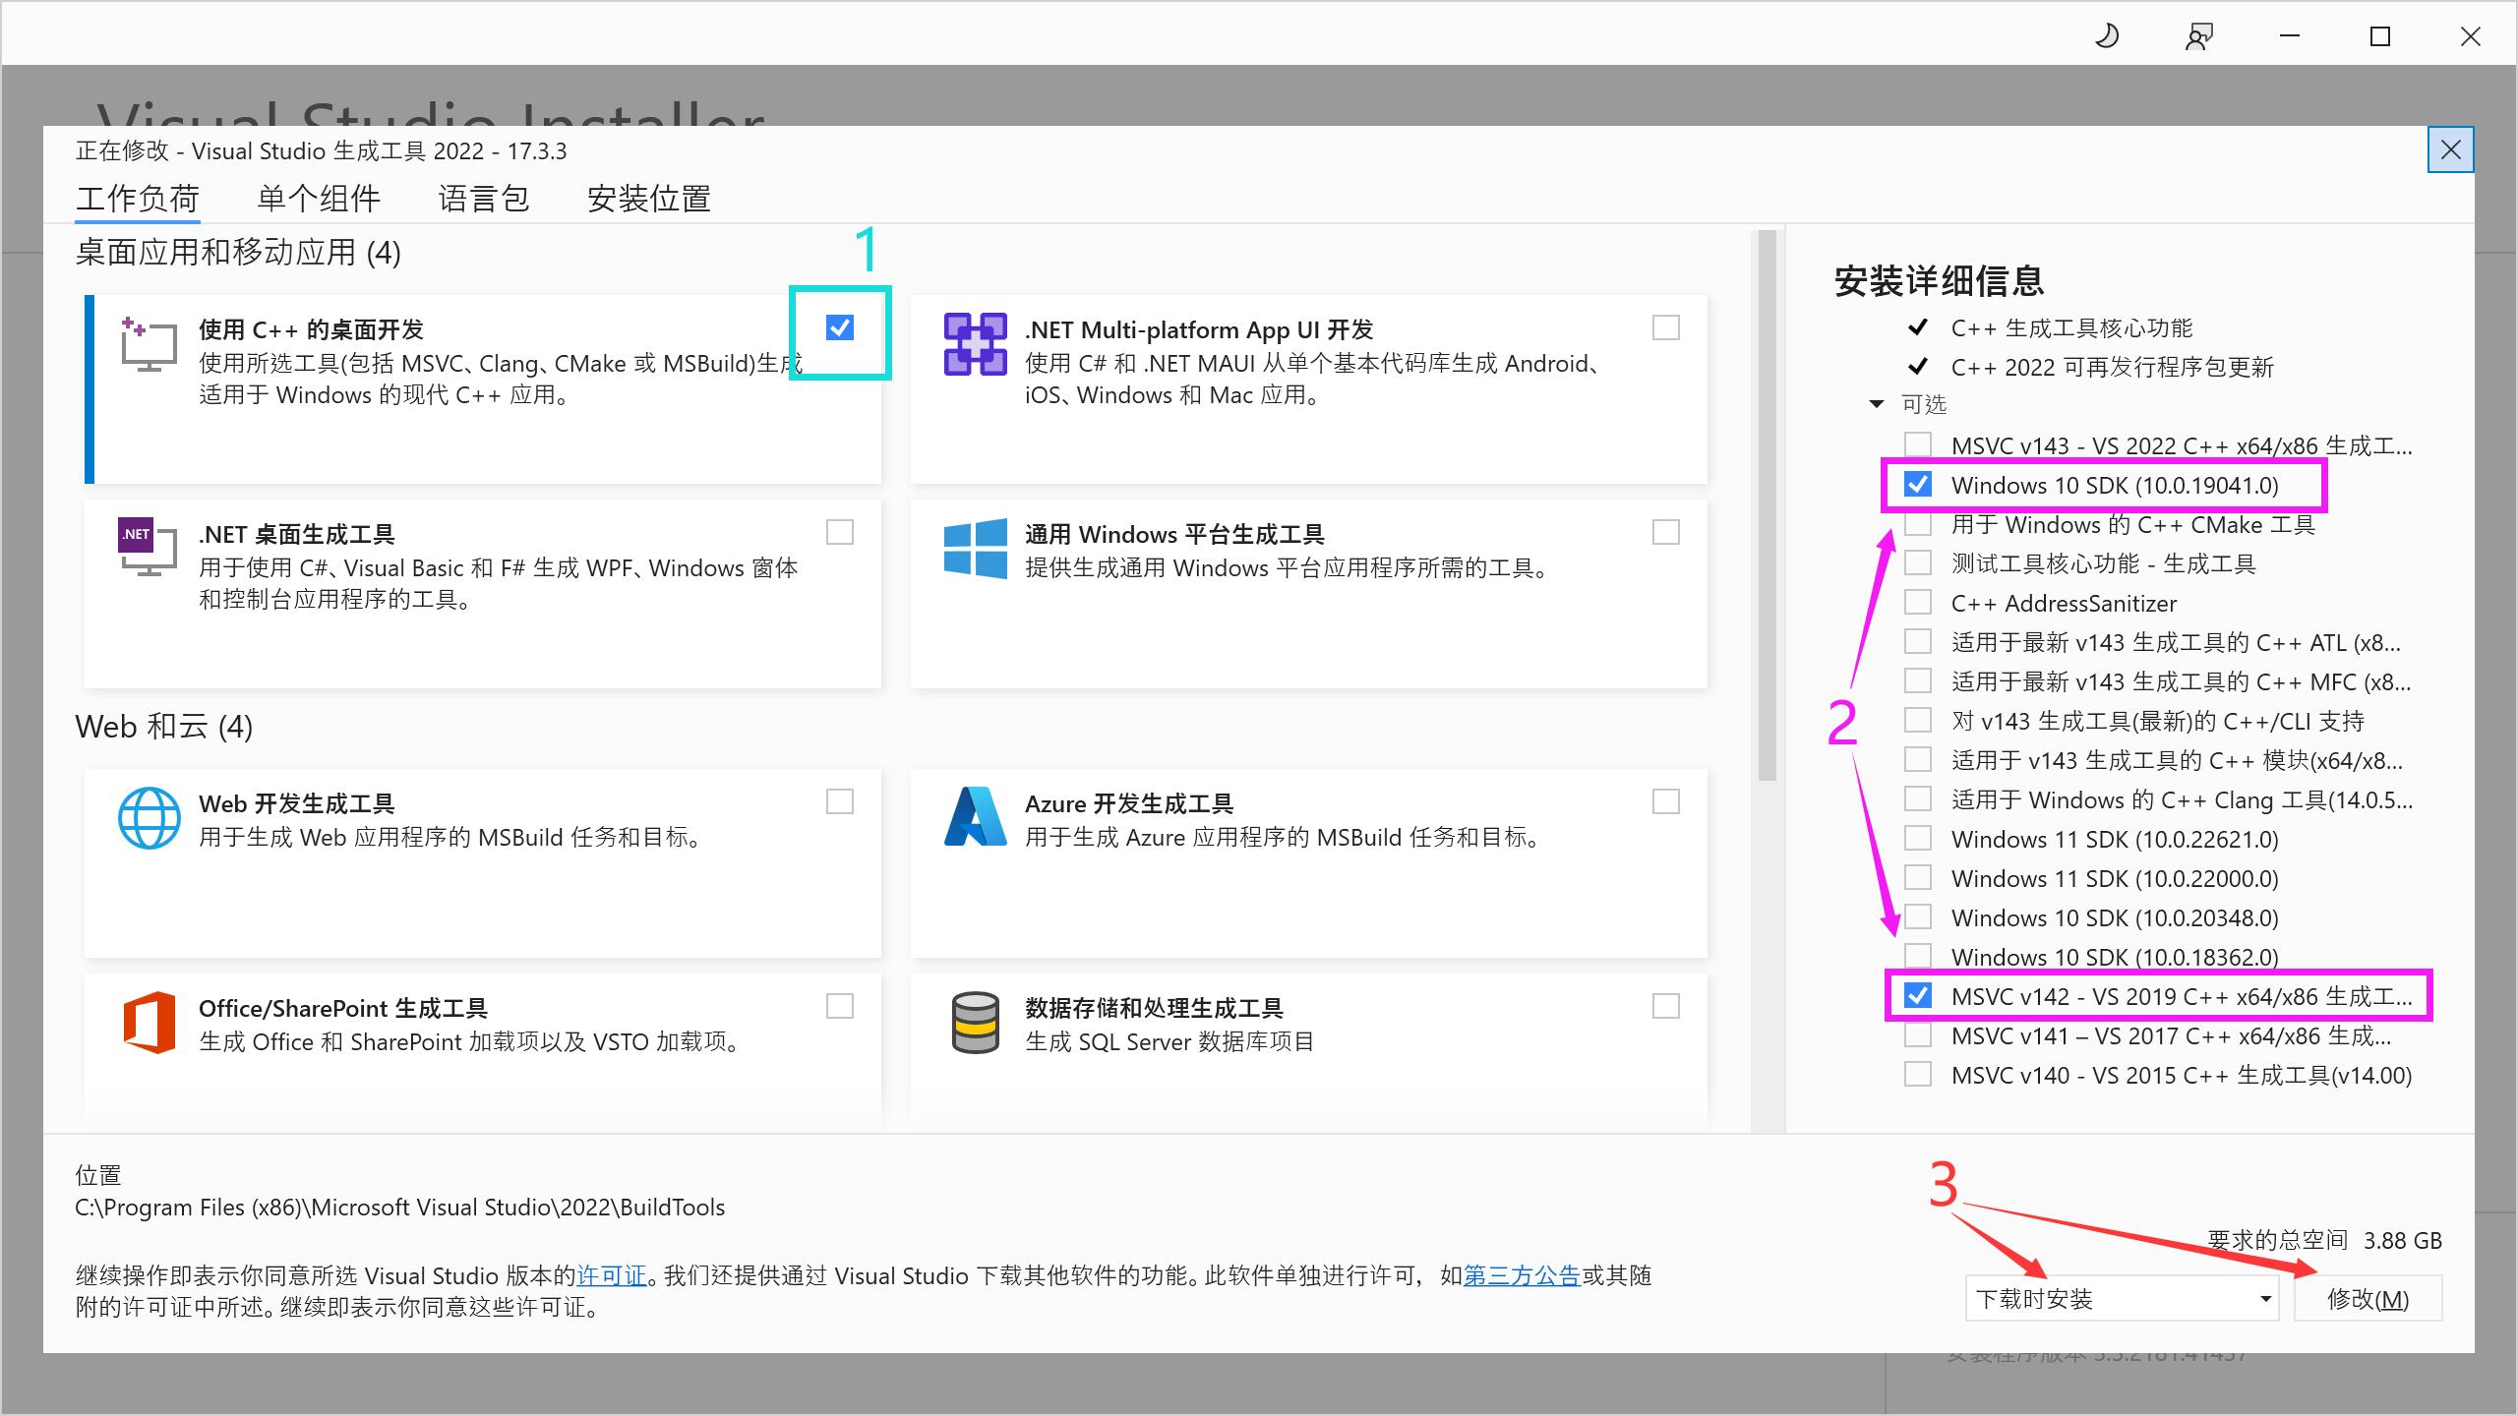2518x1416 pixels.
Task: Enable C++ modules for v143 build tools
Action: (1918, 759)
